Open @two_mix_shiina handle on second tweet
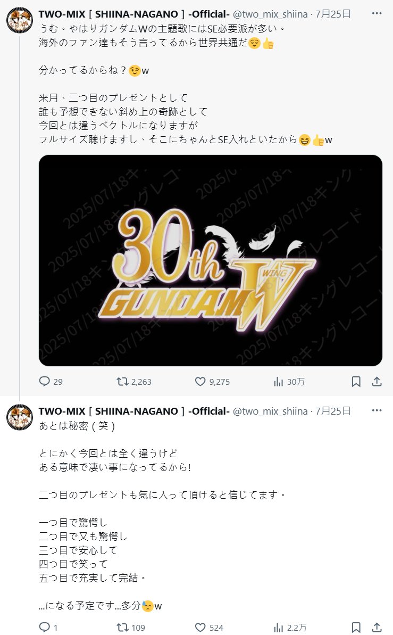The height and width of the screenshot is (635, 393). click(270, 411)
